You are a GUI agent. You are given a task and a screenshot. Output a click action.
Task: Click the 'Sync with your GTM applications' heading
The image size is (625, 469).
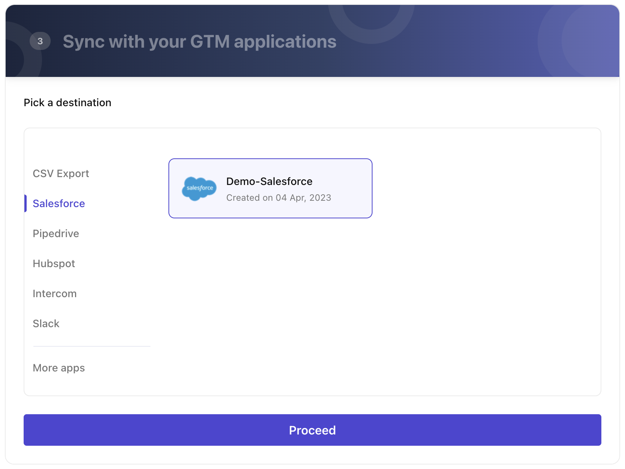coord(200,41)
